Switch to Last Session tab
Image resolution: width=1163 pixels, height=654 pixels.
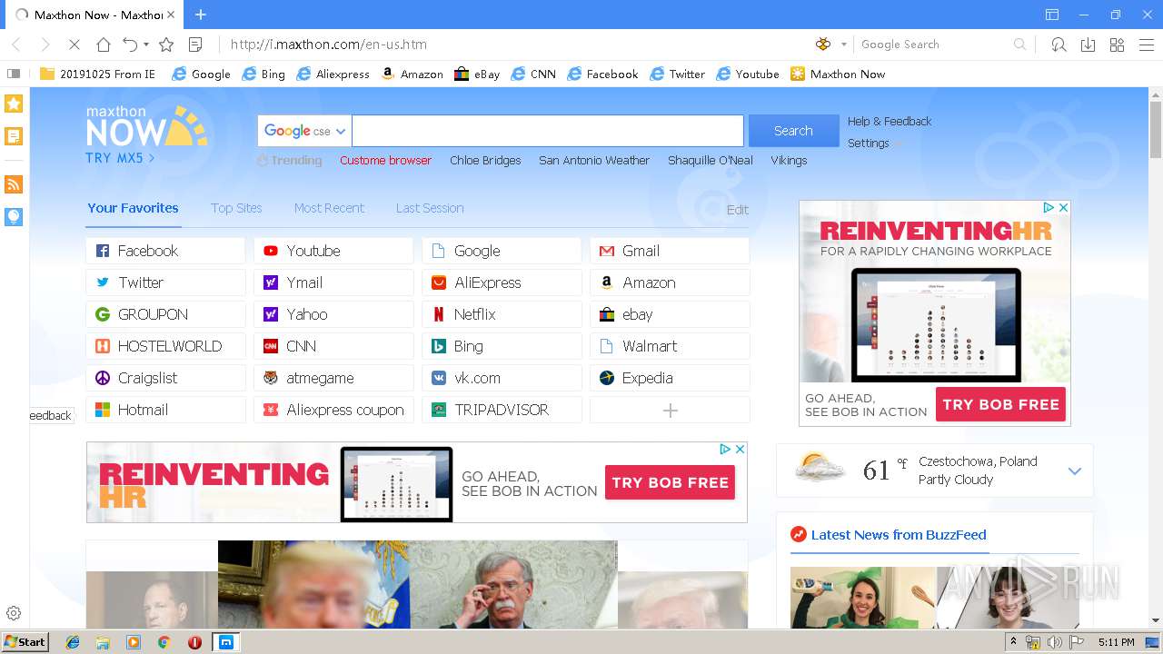click(x=430, y=208)
